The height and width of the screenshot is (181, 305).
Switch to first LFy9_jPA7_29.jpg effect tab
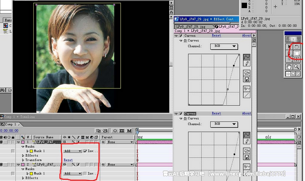194,27
